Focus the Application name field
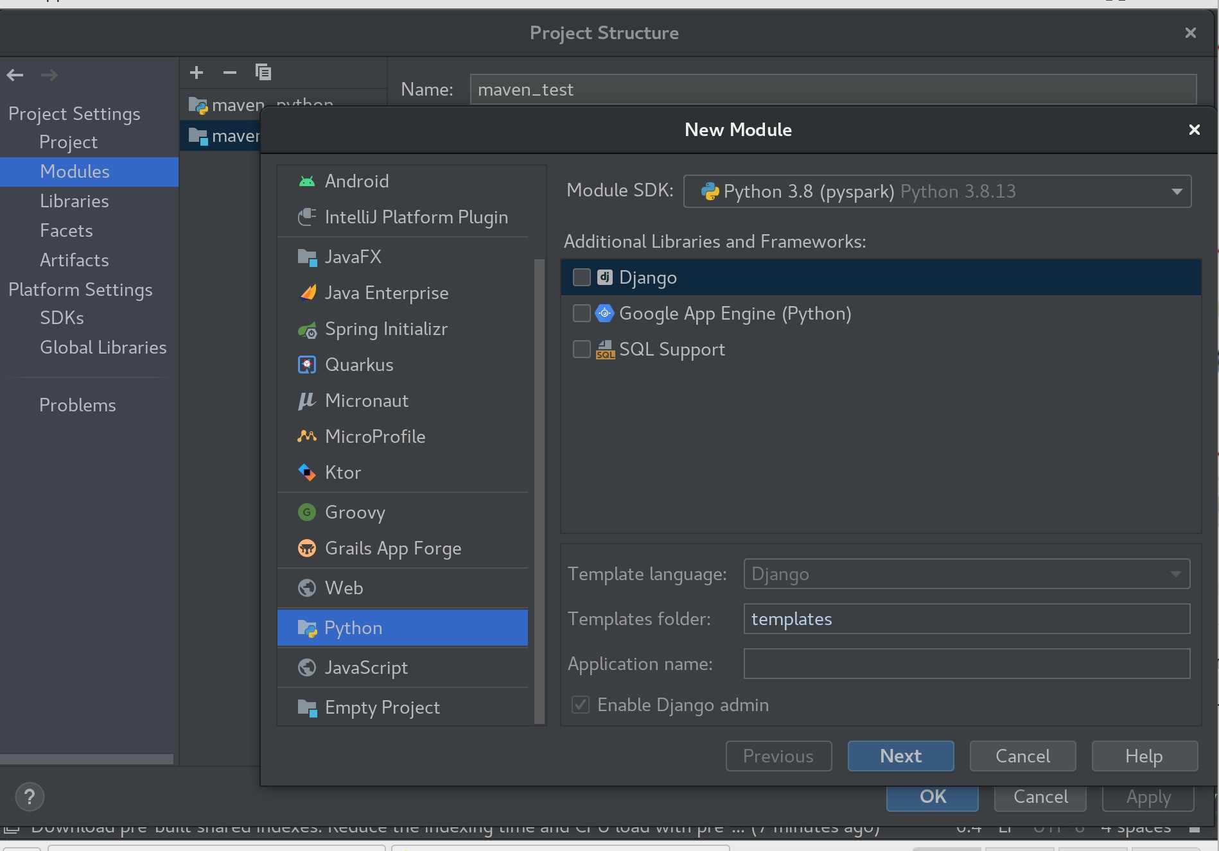This screenshot has width=1219, height=851. pyautogui.click(x=967, y=664)
